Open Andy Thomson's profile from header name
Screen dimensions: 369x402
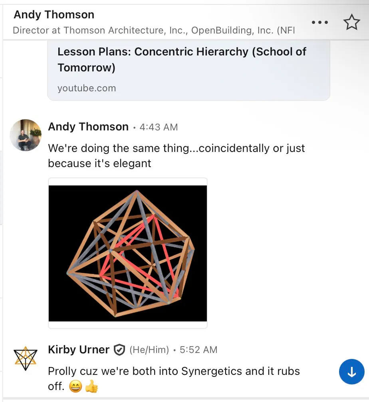click(x=54, y=15)
